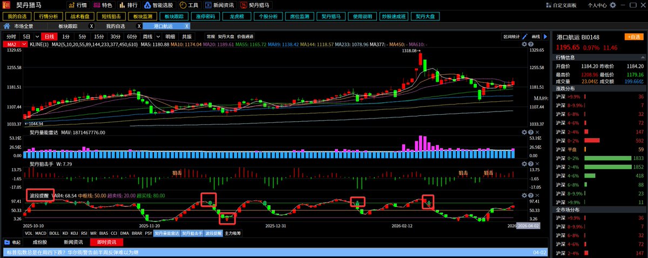Switch chart to the 60分 period
Image resolution: width=648 pixels, height=258 pixels.
click(132, 37)
